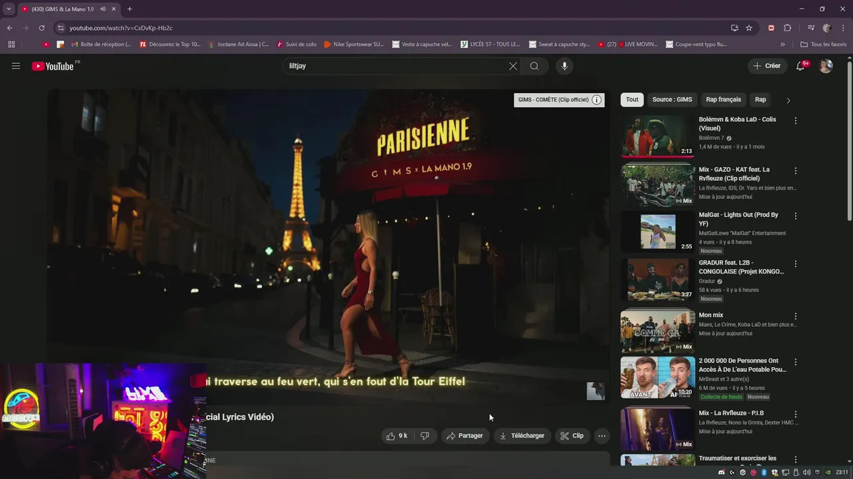This screenshot has height=479, width=853.
Task: Open the account avatar menu on YouTube
Action: 826,66
